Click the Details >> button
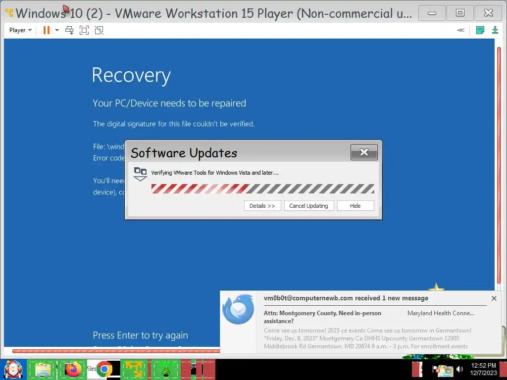Screen dimensions: 507x380 coord(262,206)
